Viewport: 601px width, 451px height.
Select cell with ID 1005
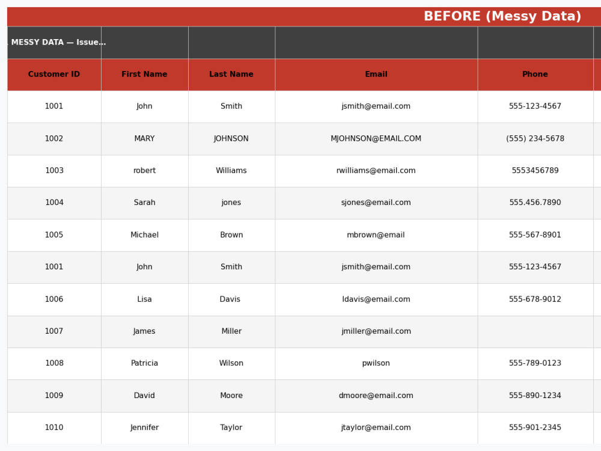click(x=54, y=235)
